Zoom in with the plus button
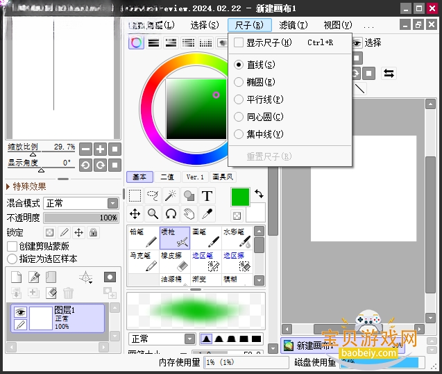Image resolution: width=442 pixels, height=374 pixels. pyautogui.click(x=101, y=149)
